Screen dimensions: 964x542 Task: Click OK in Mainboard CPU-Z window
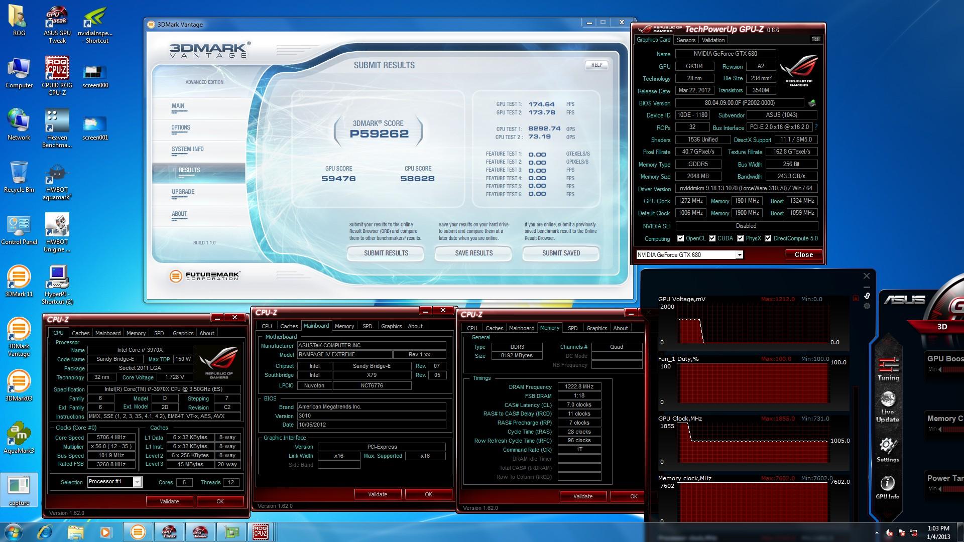(428, 494)
